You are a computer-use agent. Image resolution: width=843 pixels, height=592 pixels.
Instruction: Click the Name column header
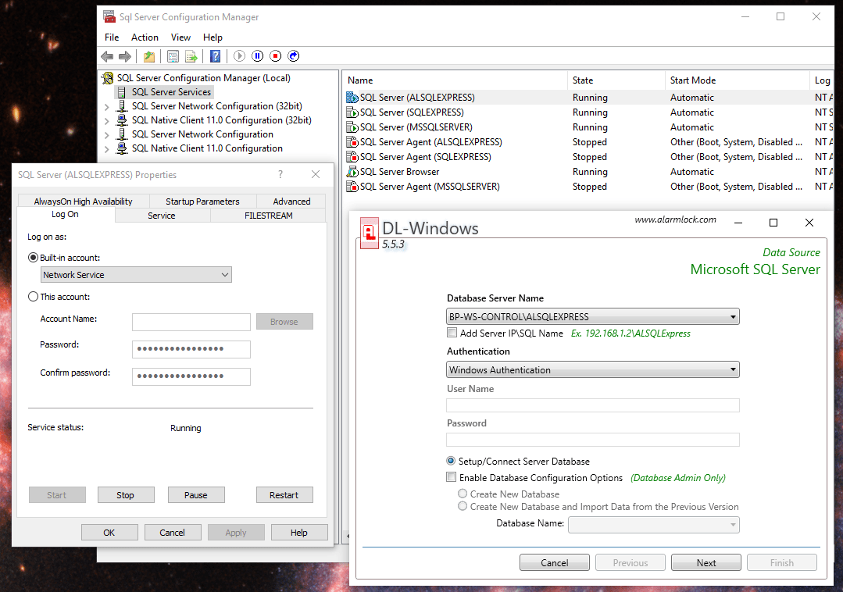point(455,80)
